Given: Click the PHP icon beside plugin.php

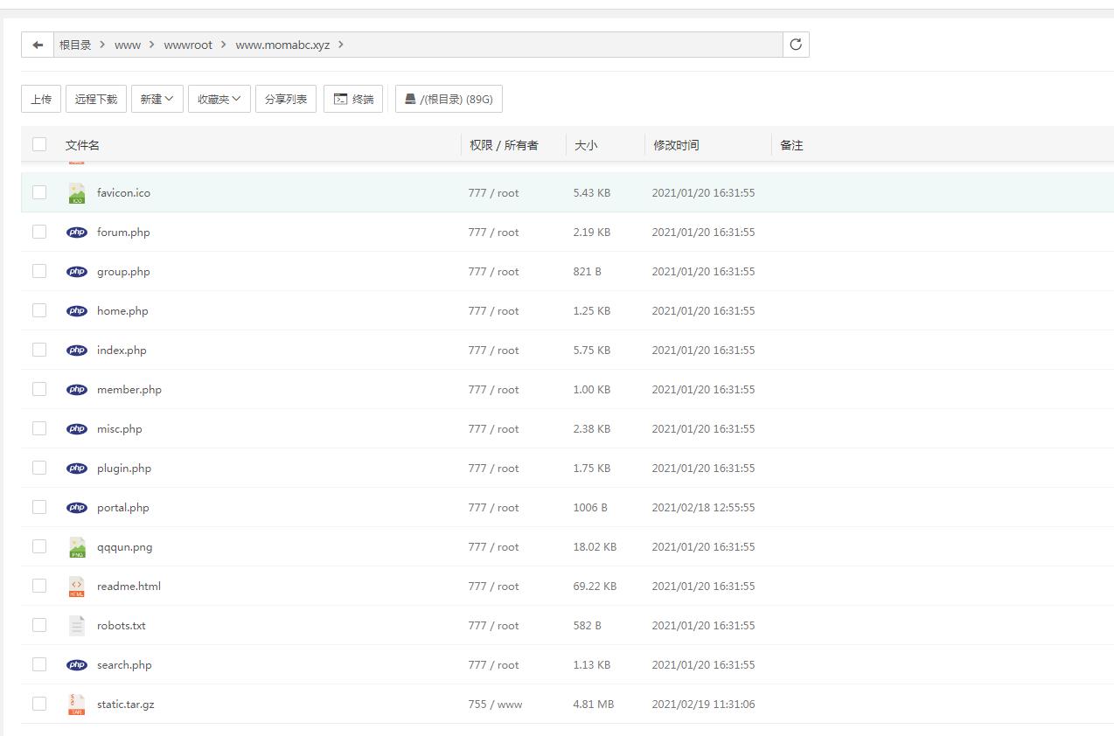Looking at the screenshot, I should tap(77, 469).
